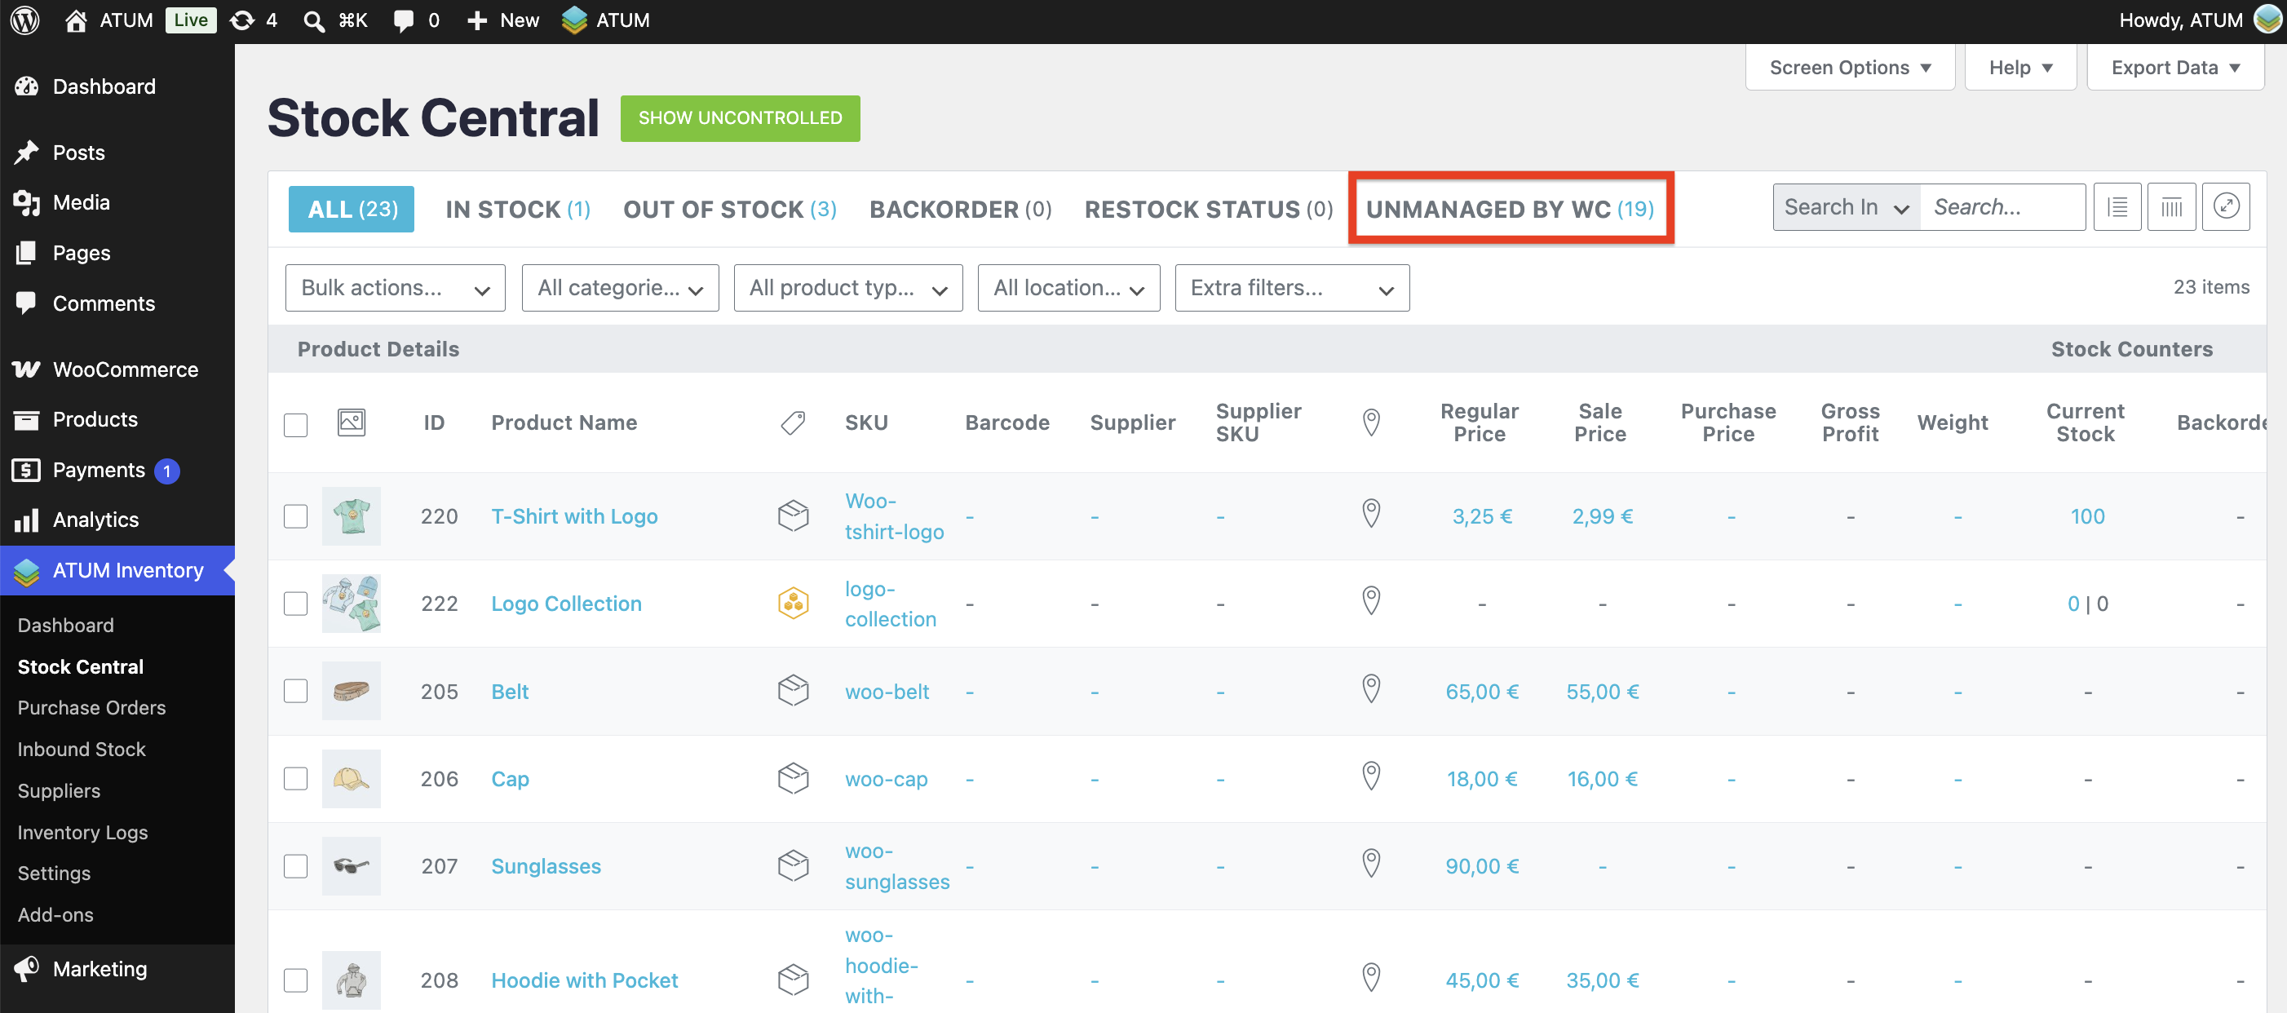
Task: Expand the Extra filters dropdown
Action: [1292, 288]
